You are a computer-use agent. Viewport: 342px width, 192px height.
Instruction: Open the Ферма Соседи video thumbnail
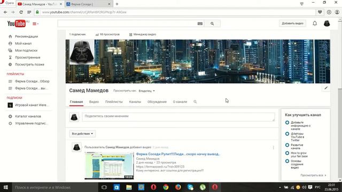pyautogui.click(x=109, y=166)
